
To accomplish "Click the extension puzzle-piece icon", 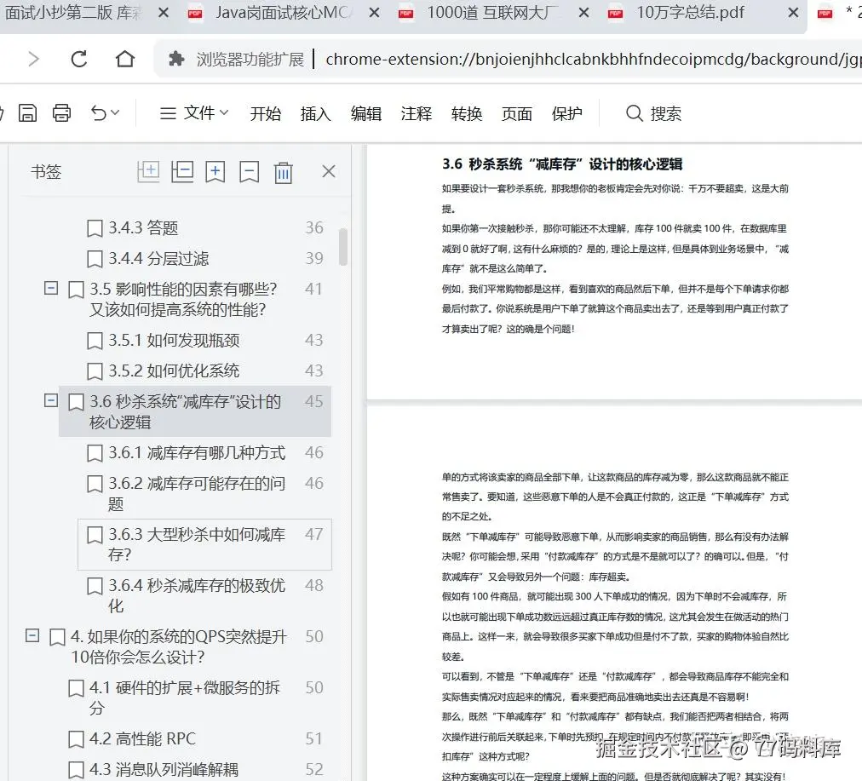I will tap(176, 58).
